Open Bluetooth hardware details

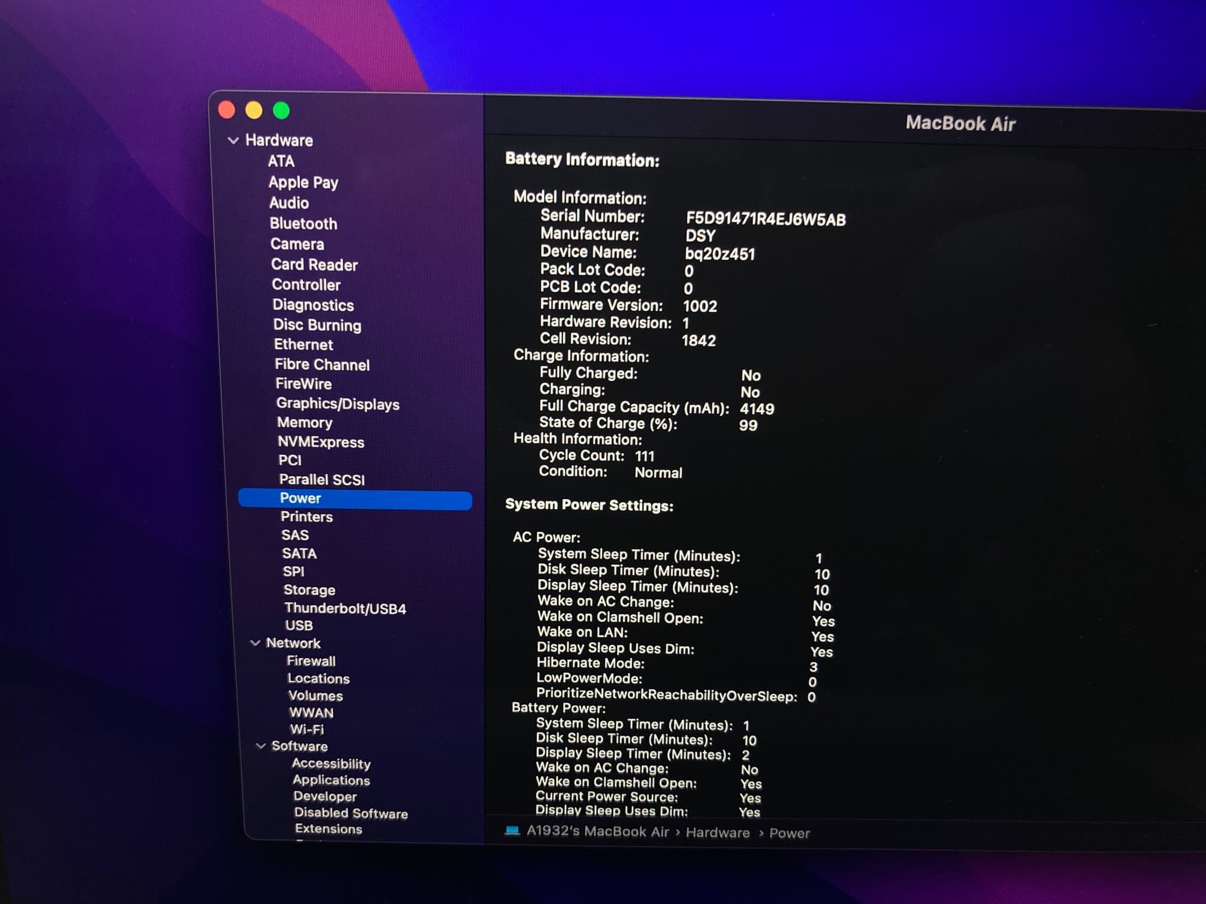pos(303,224)
